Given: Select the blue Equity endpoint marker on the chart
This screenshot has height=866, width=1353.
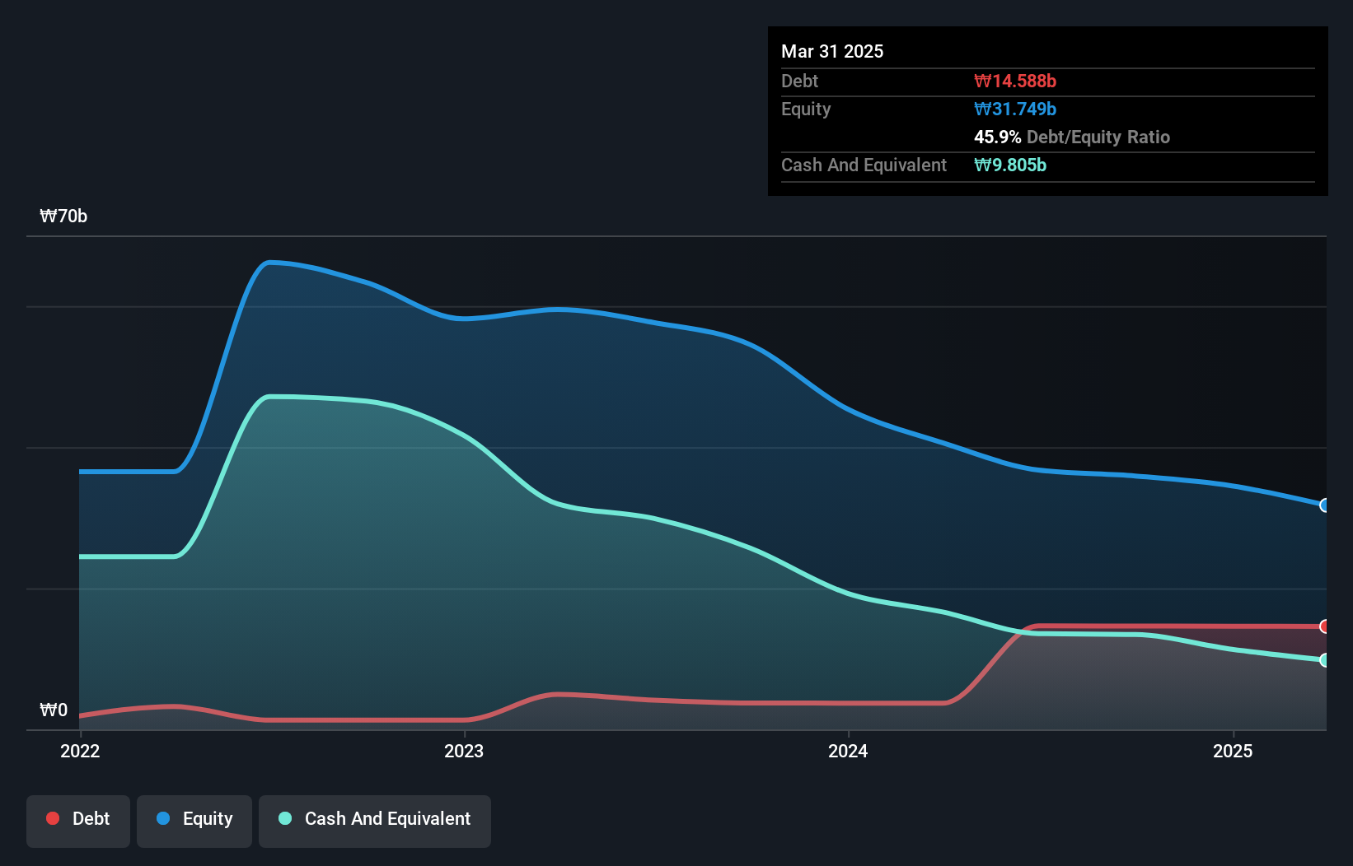Looking at the screenshot, I should pos(1325,505).
